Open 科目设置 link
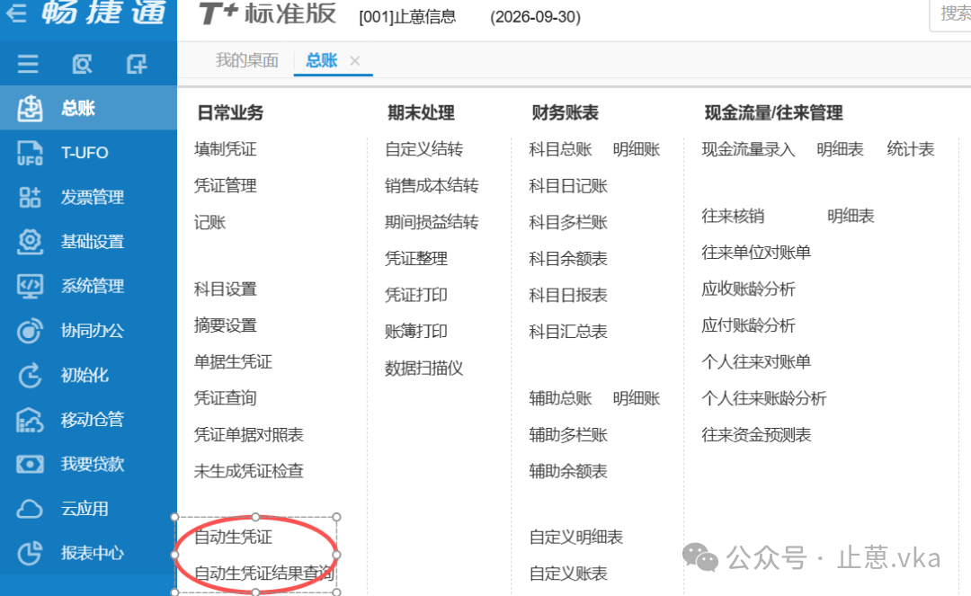 225,289
